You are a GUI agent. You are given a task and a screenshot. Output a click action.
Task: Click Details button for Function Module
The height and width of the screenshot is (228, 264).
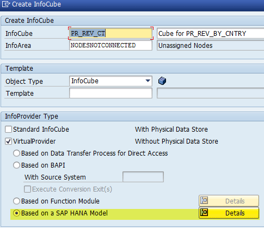[229, 201]
